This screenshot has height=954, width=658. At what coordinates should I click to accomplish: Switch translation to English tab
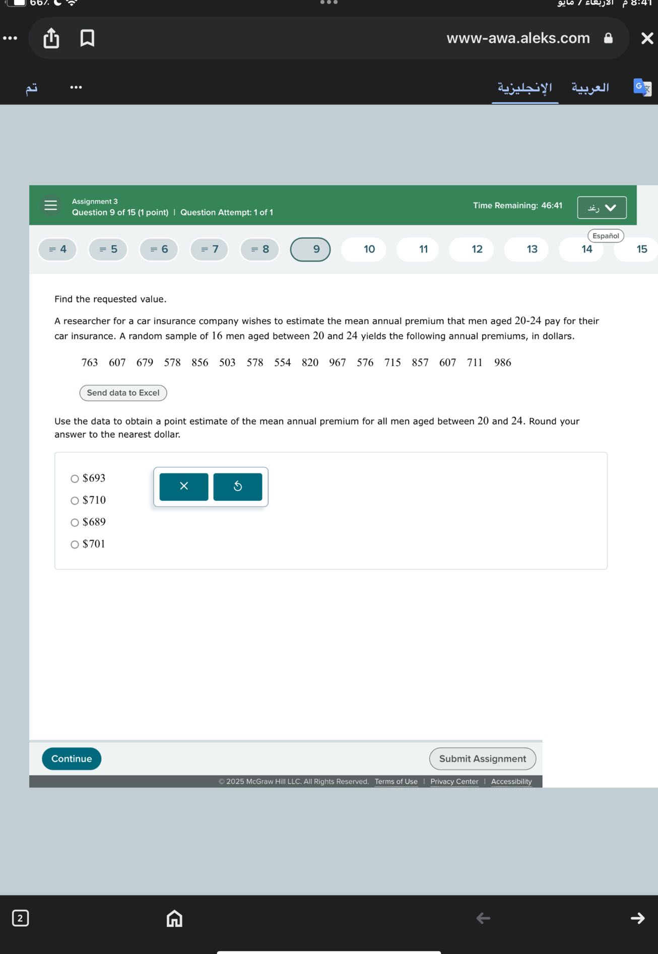tap(525, 88)
